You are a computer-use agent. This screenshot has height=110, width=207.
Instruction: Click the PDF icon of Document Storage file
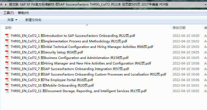coord(7,91)
